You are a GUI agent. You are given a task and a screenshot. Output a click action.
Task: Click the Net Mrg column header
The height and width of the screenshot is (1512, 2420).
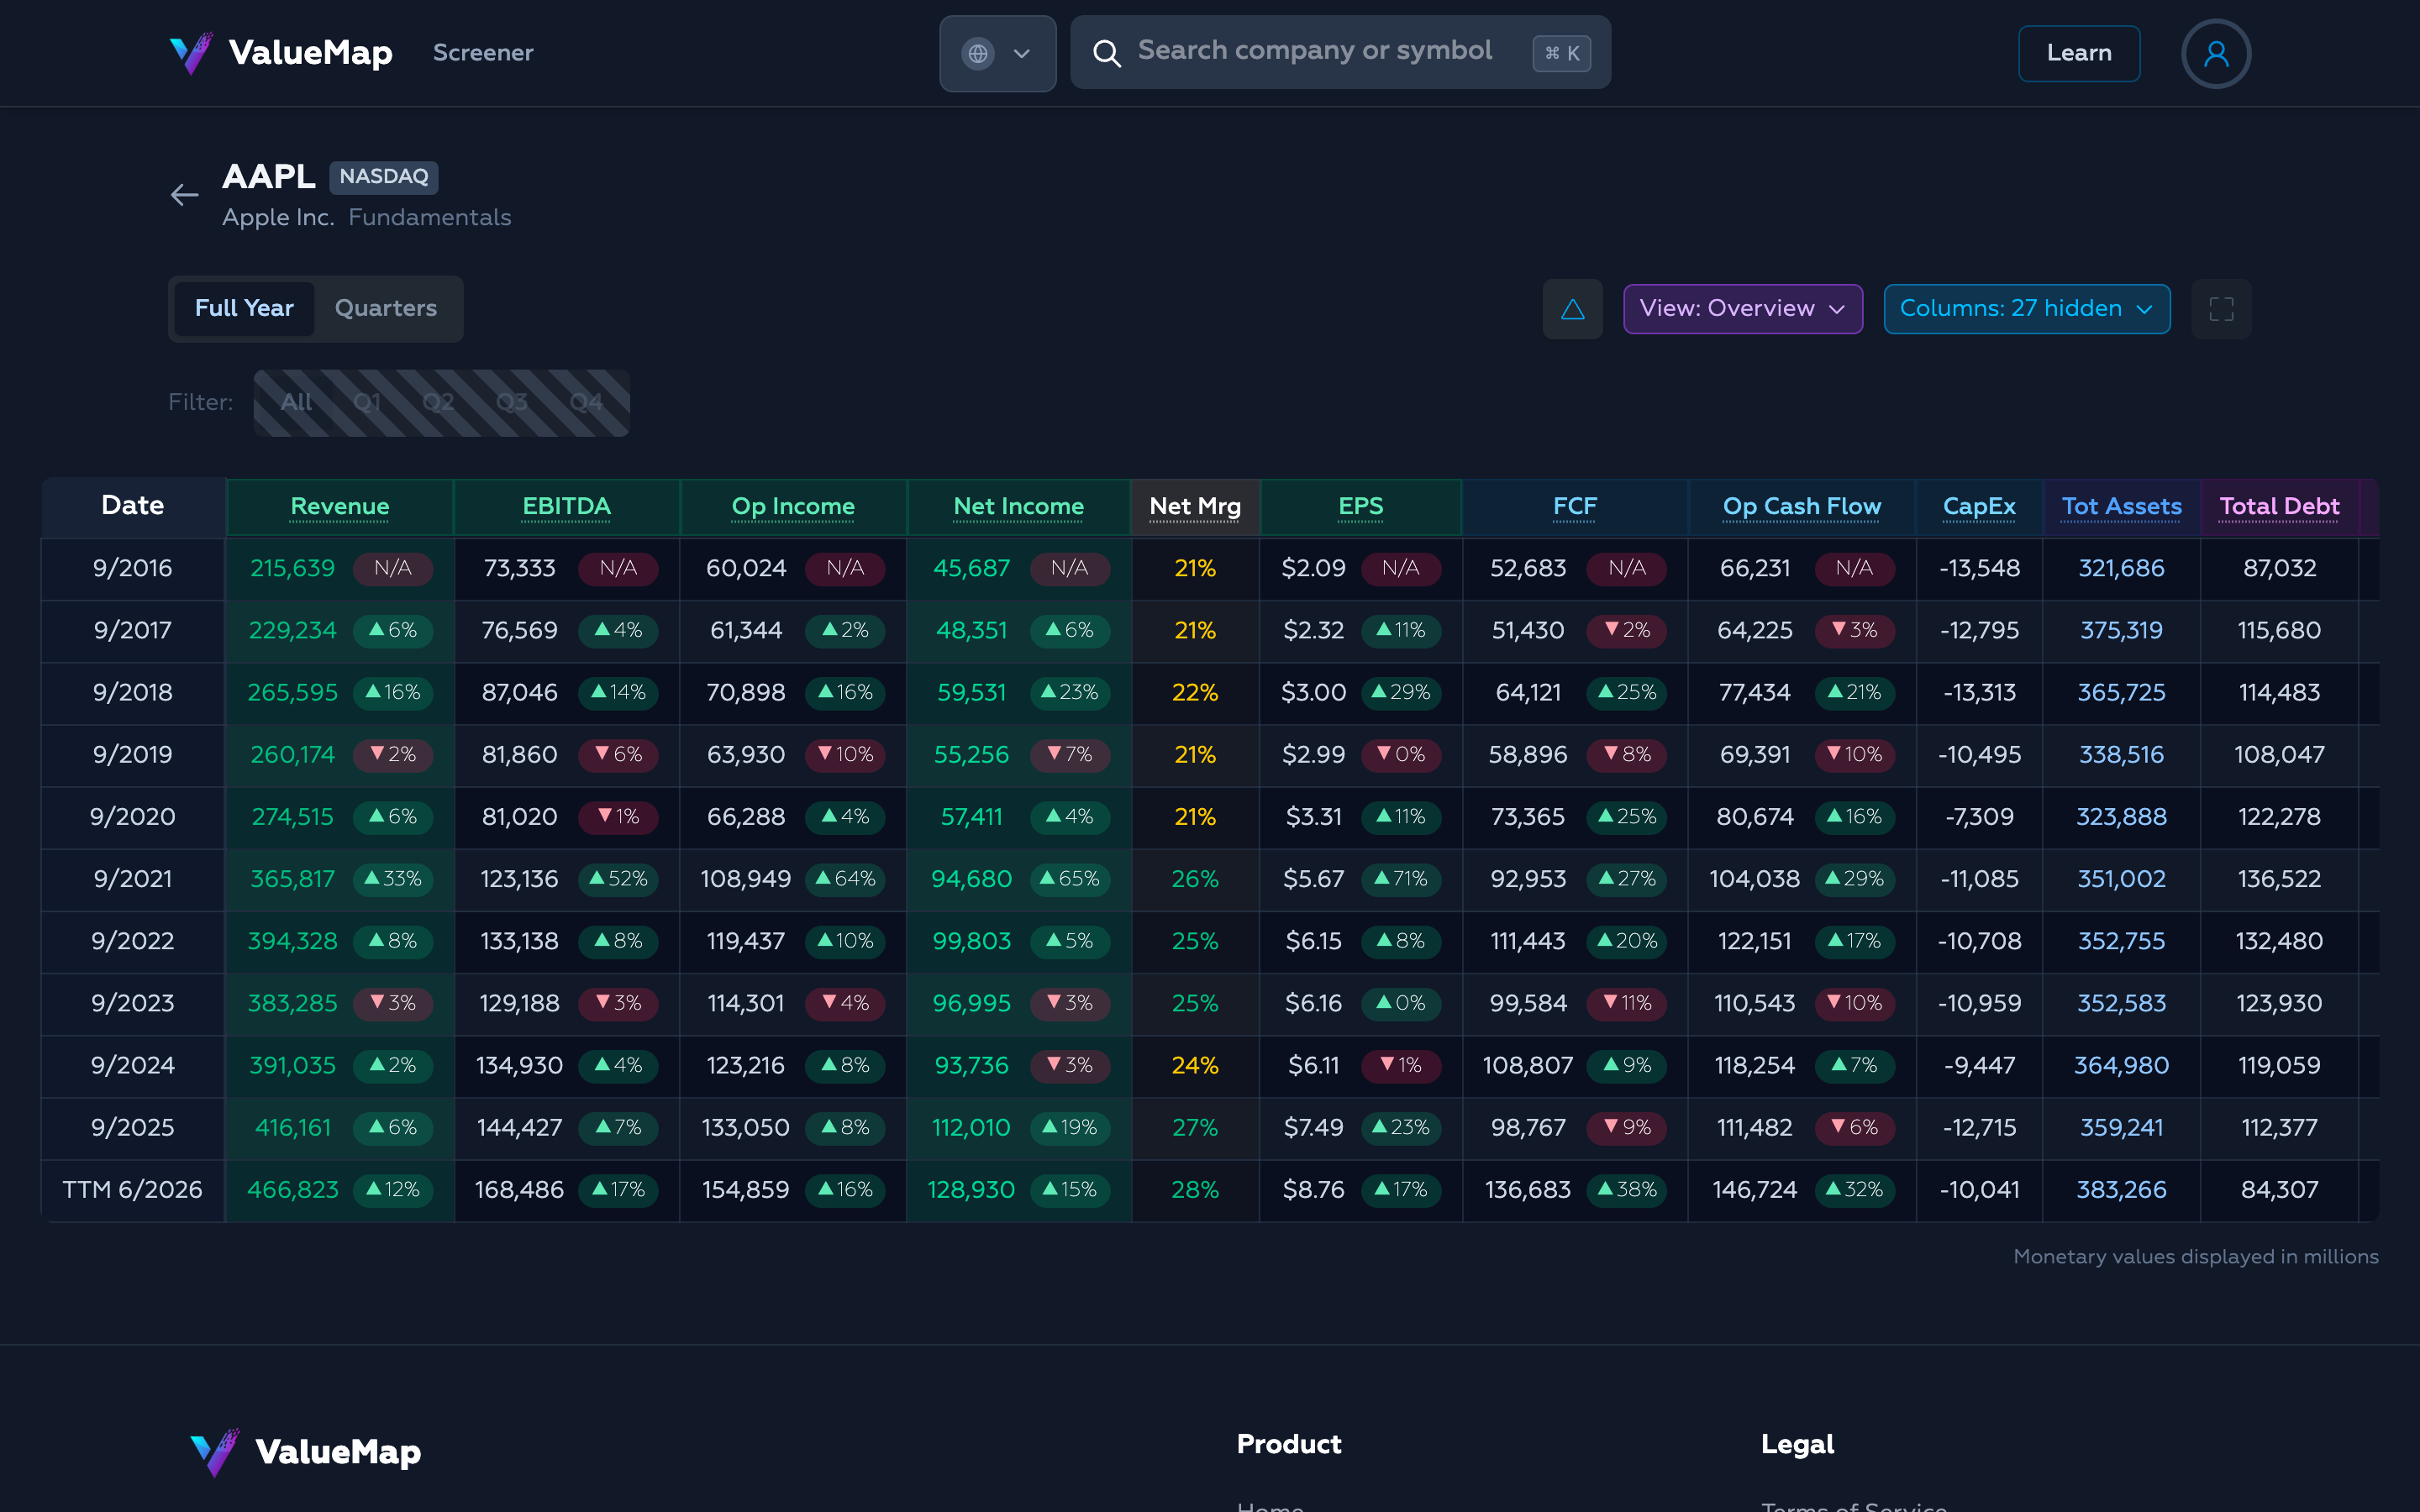pos(1195,507)
